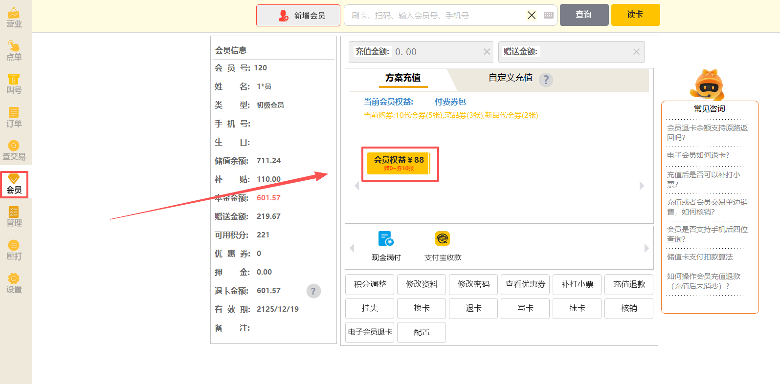Viewport: 780px width, 384px height.
Task: Click the 新增会员 button
Action: pos(298,16)
